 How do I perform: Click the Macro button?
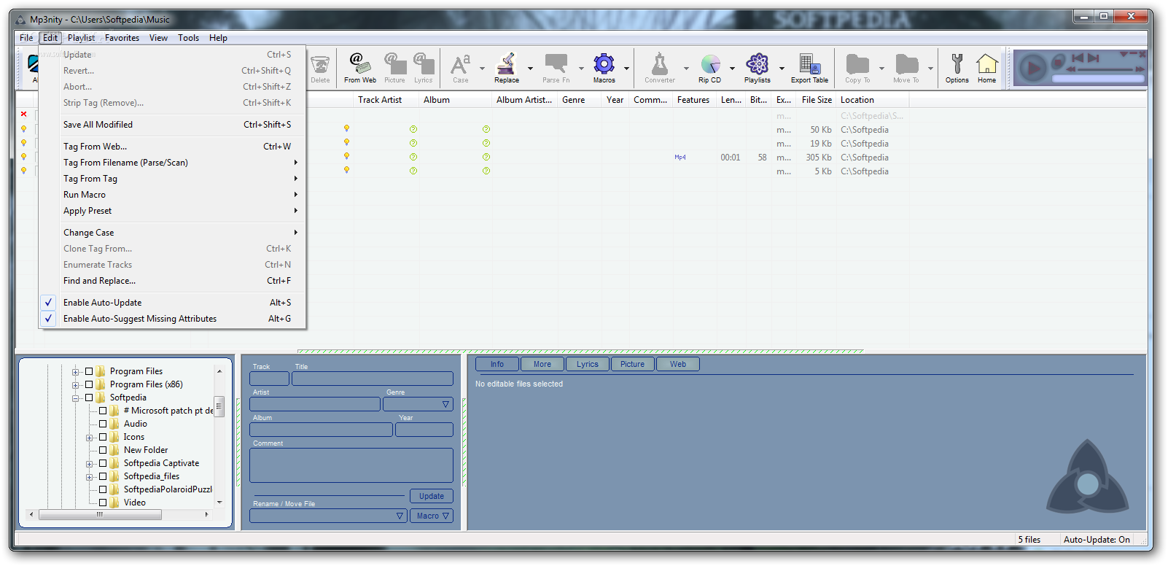pos(431,516)
